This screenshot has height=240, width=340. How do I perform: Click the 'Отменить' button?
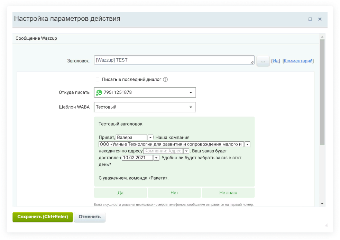[x=90, y=217]
